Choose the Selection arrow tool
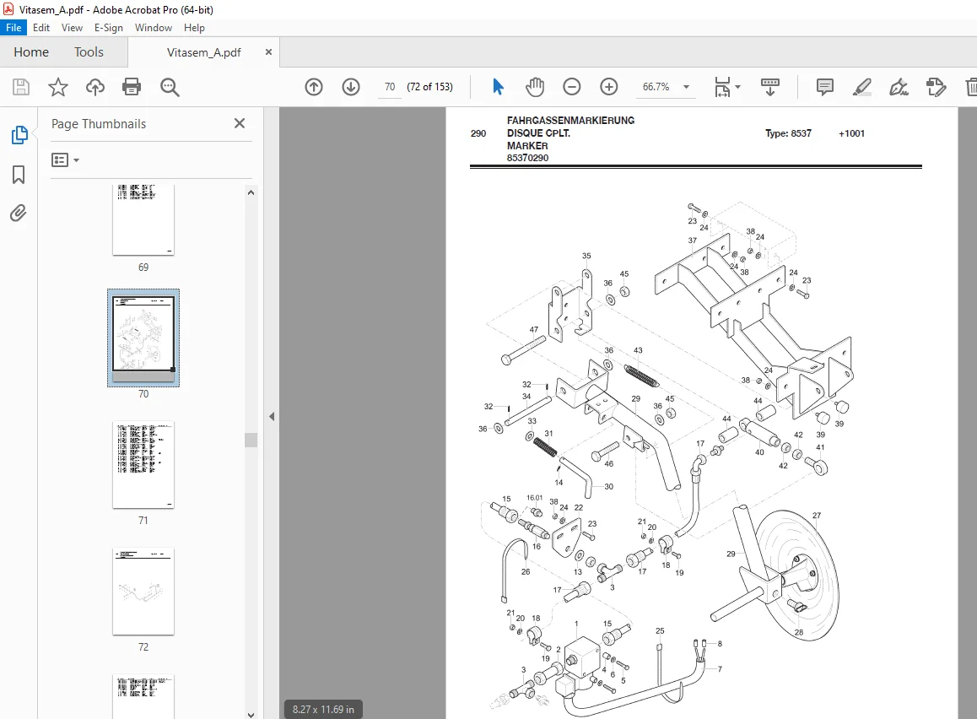This screenshot has width=977, height=719. point(498,87)
